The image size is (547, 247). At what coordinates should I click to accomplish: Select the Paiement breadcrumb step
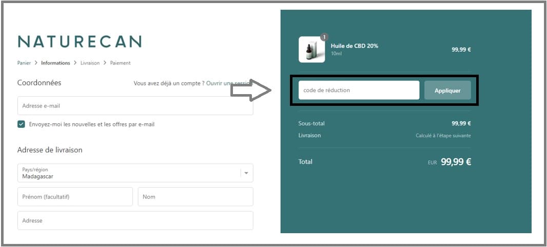click(x=120, y=63)
